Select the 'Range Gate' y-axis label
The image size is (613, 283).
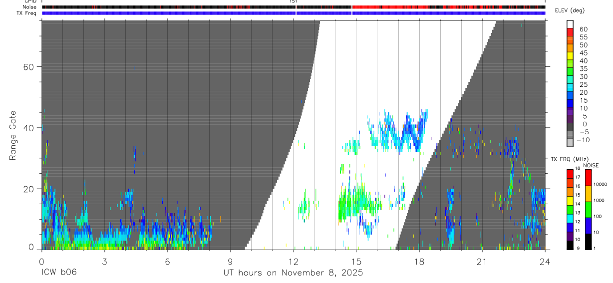click(x=12, y=135)
